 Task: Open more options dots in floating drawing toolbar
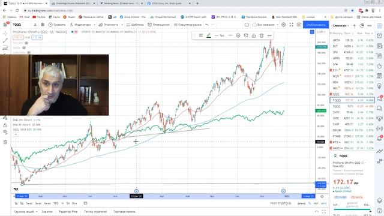269,35
